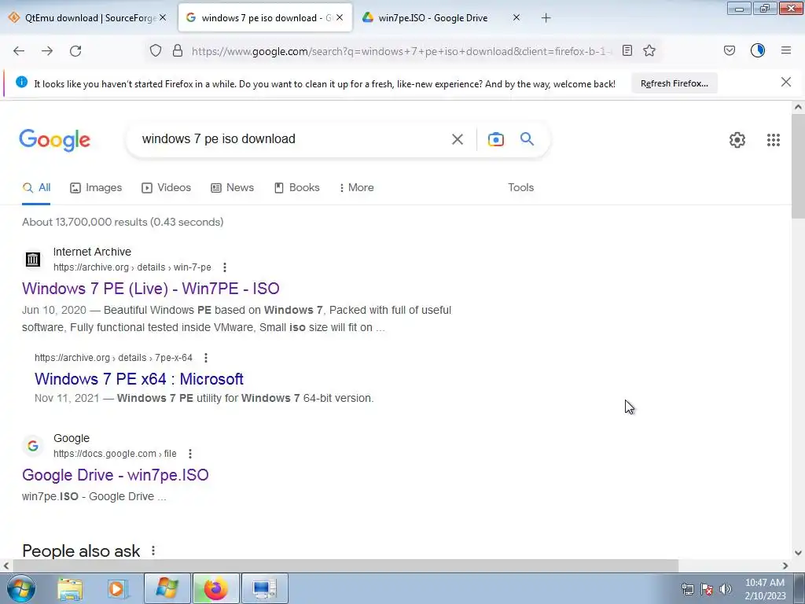Open Google quick settings gear
Screen dimensions: 805x604
(x=737, y=140)
